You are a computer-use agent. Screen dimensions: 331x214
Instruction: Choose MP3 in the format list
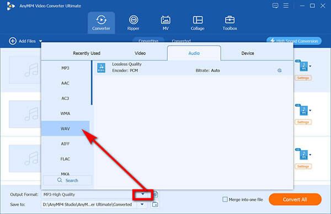point(65,68)
